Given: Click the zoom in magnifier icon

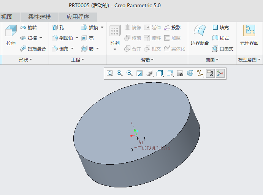Looking at the screenshot, I should coord(120,74).
